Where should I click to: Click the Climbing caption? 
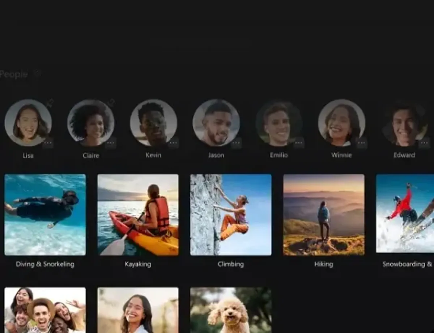pyautogui.click(x=231, y=264)
